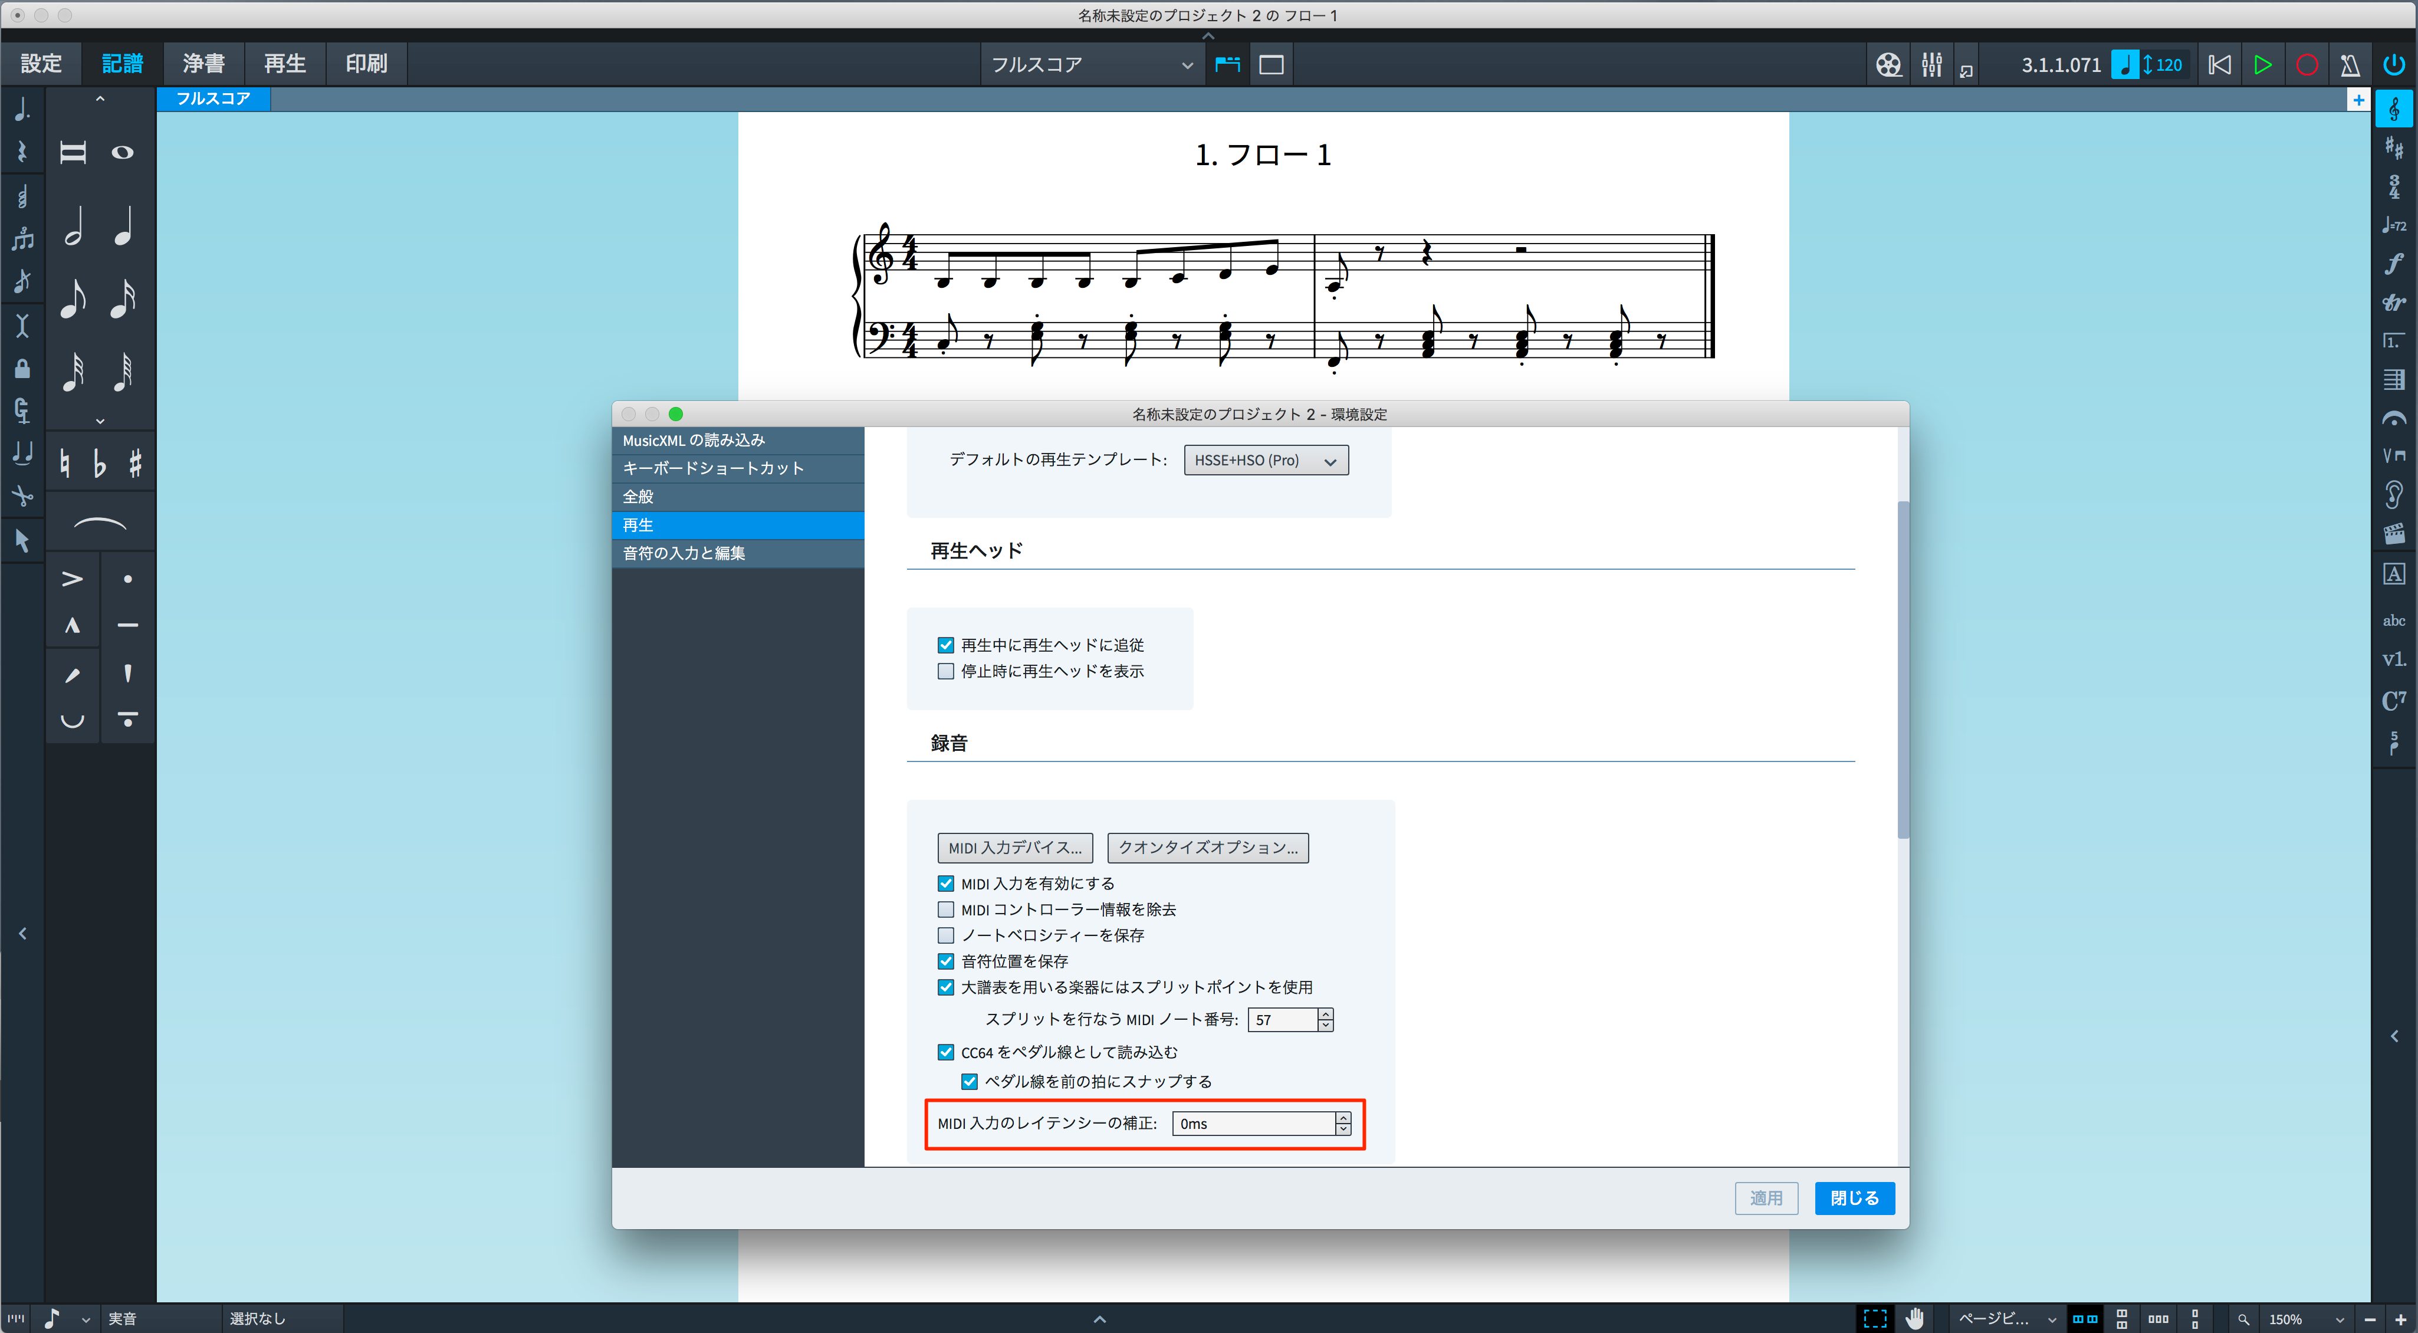
Task: Open the Clefs panel icon
Action: click(2394, 109)
